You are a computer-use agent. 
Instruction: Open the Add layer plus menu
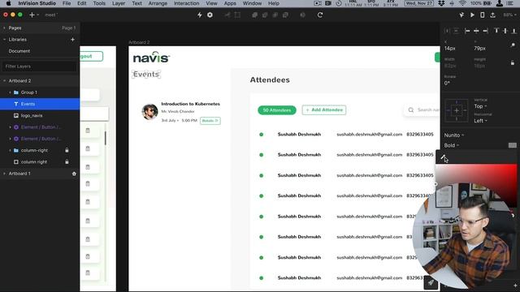point(33,15)
